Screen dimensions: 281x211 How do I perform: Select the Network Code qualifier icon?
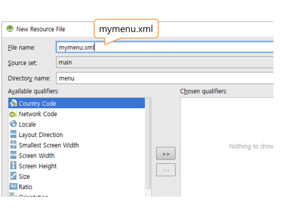(x=13, y=114)
